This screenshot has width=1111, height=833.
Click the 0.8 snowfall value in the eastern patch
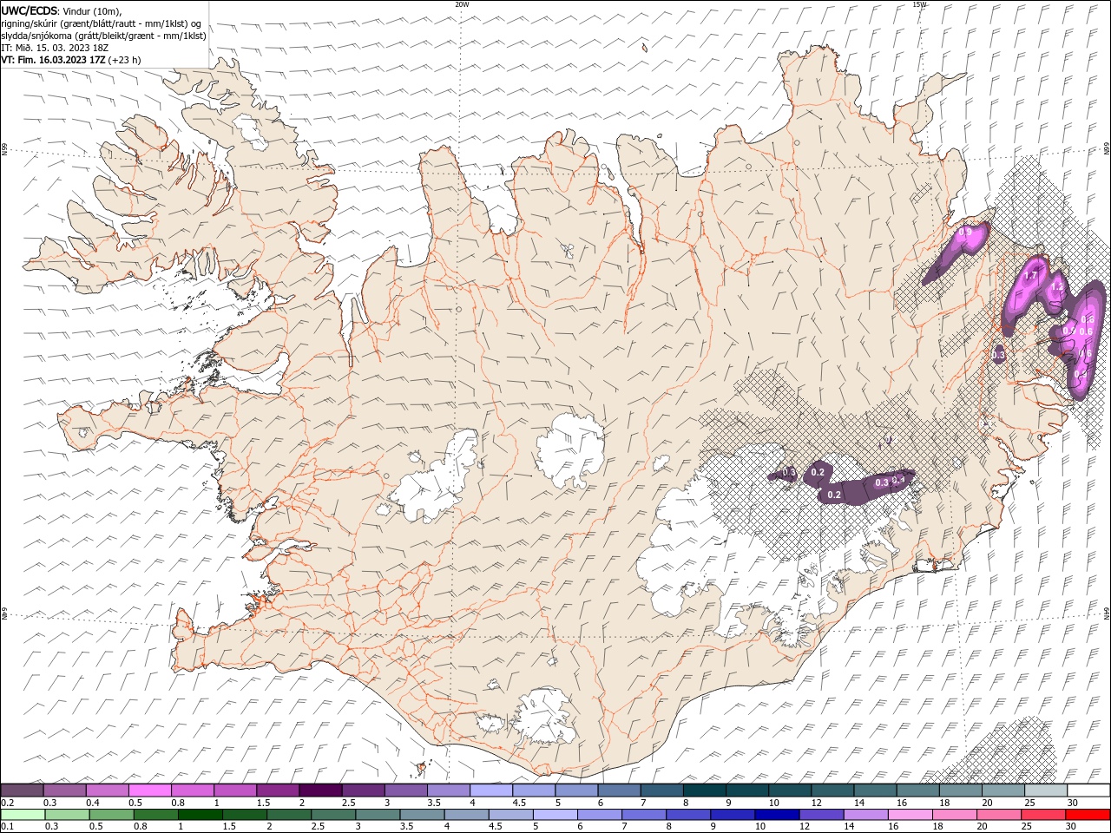(x=1087, y=319)
